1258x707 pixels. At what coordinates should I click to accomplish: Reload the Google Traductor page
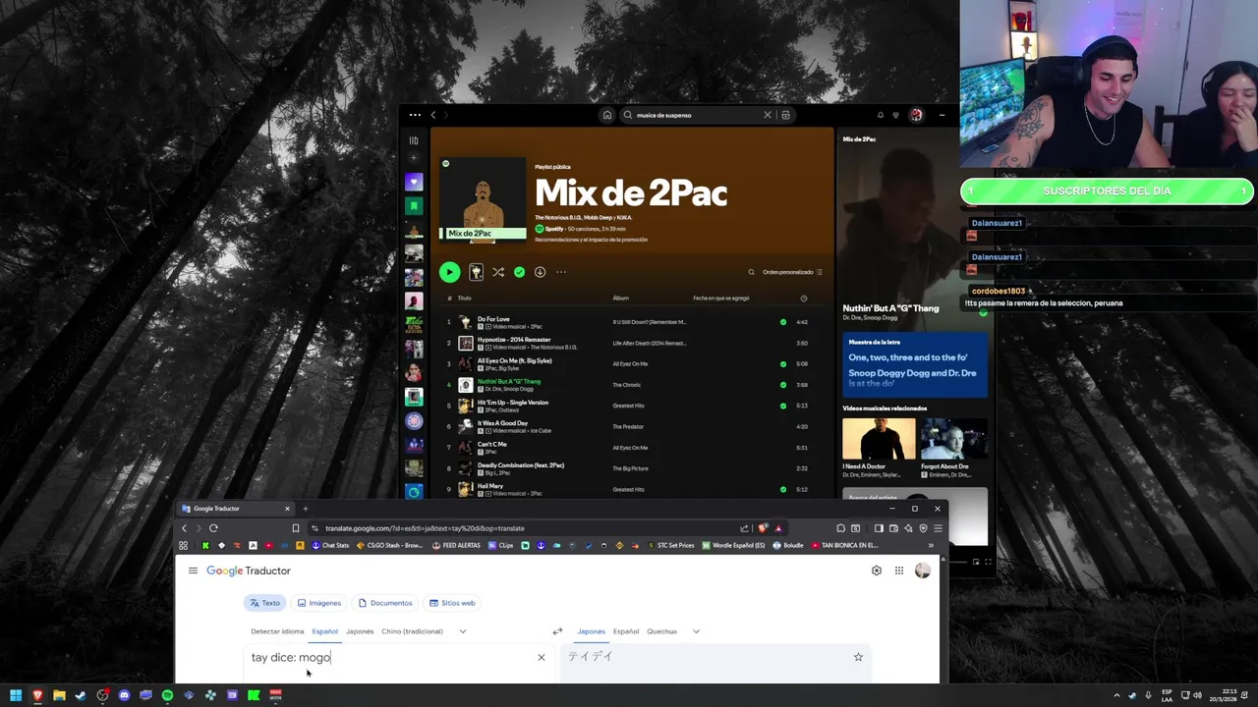(x=213, y=528)
